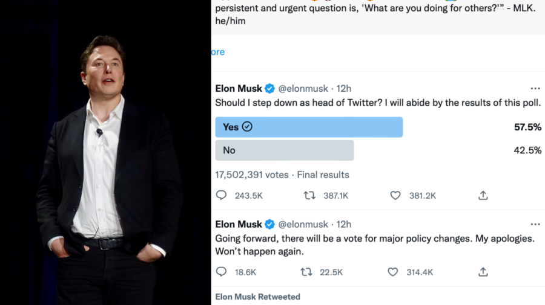Open more options on policy changes tweet
Screen dimensions: 545x305
tap(535, 224)
